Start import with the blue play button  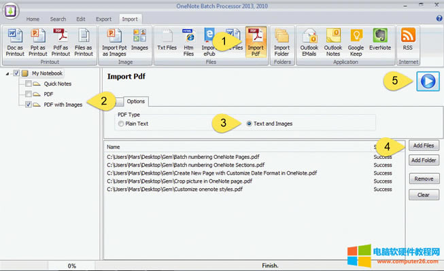tap(428, 82)
